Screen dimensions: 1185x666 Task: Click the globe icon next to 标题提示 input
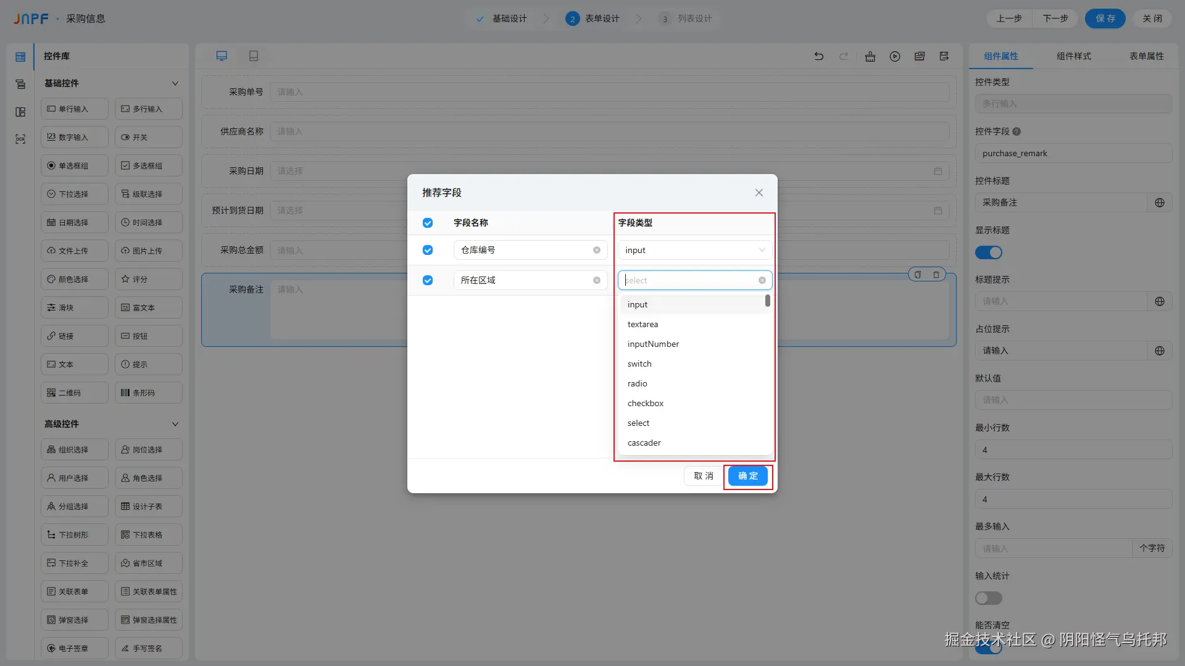1160,301
